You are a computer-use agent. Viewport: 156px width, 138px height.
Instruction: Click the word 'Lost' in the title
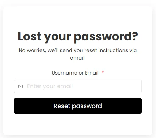pos(29,36)
